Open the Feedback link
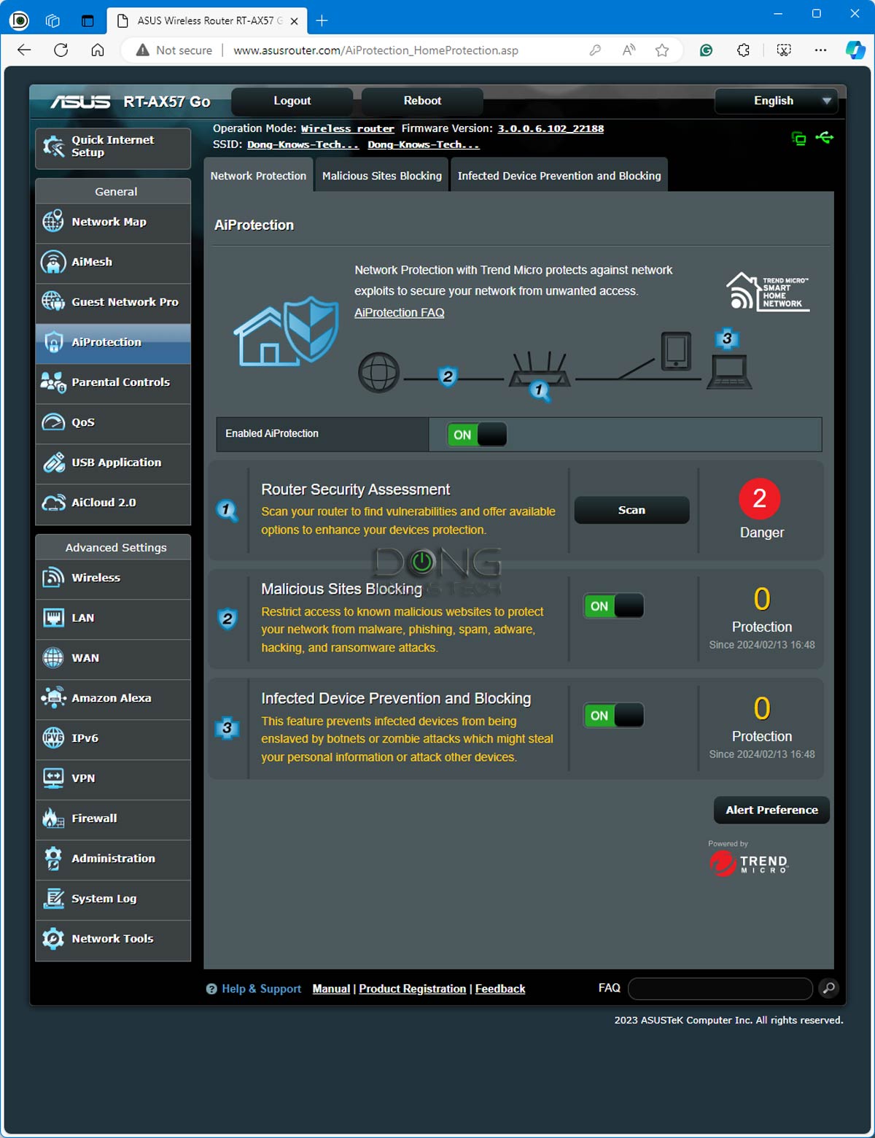 [x=500, y=988]
